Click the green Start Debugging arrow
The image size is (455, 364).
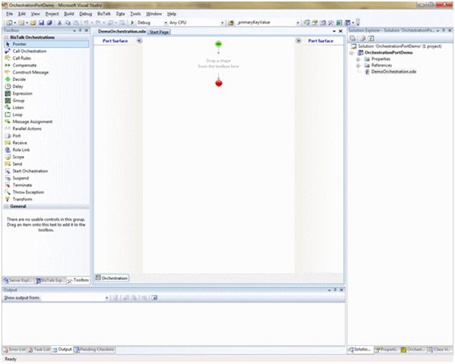pyautogui.click(x=132, y=22)
